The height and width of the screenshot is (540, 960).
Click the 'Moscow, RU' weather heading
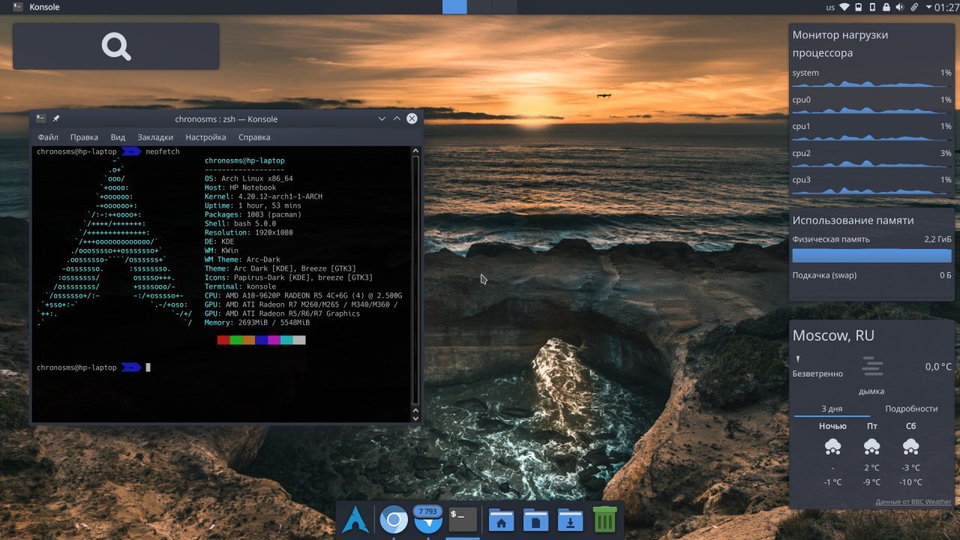(833, 336)
